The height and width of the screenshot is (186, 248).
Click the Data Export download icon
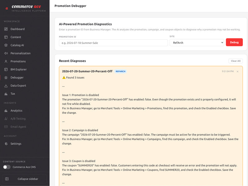tap(6, 86)
